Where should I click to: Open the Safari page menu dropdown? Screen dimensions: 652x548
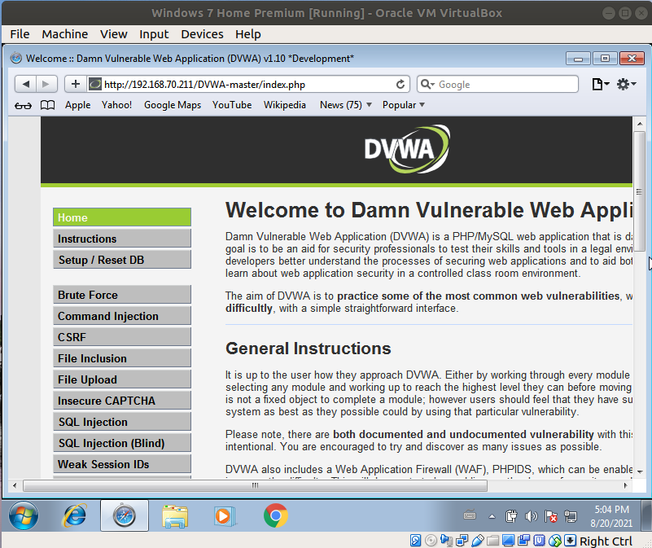click(x=601, y=85)
